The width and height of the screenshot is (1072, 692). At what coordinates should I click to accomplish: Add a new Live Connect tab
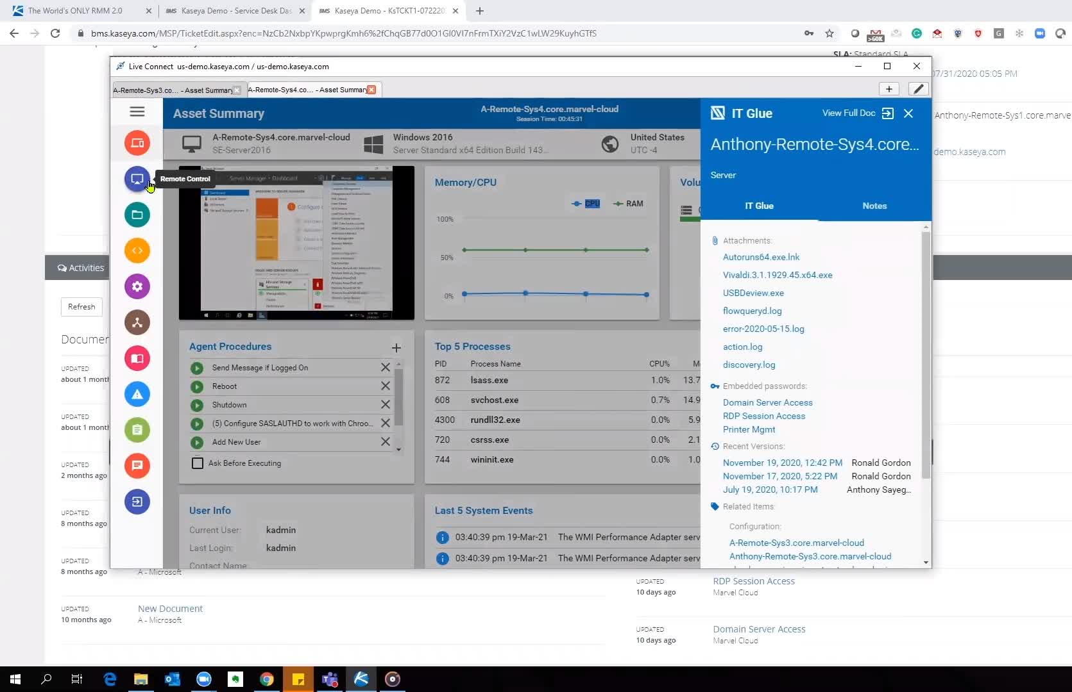[889, 89]
